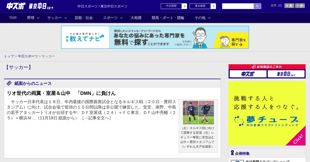
Task: Click arrow beside 中日新聞 button
Action: 184,6
